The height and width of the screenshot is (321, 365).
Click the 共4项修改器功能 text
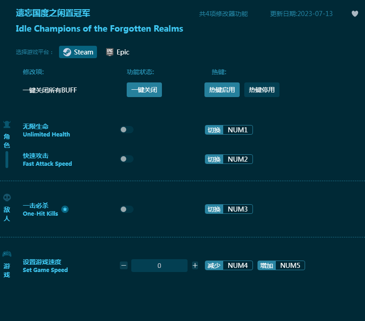224,14
